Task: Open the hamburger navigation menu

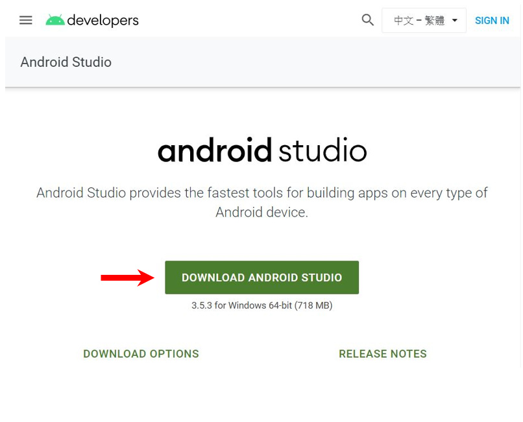Action: click(26, 20)
